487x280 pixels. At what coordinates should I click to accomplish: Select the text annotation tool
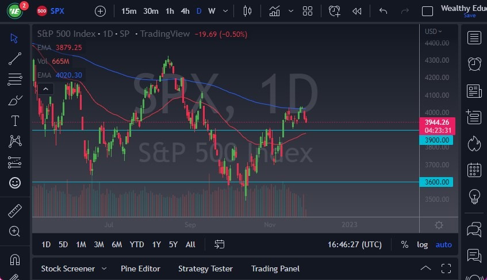point(15,121)
